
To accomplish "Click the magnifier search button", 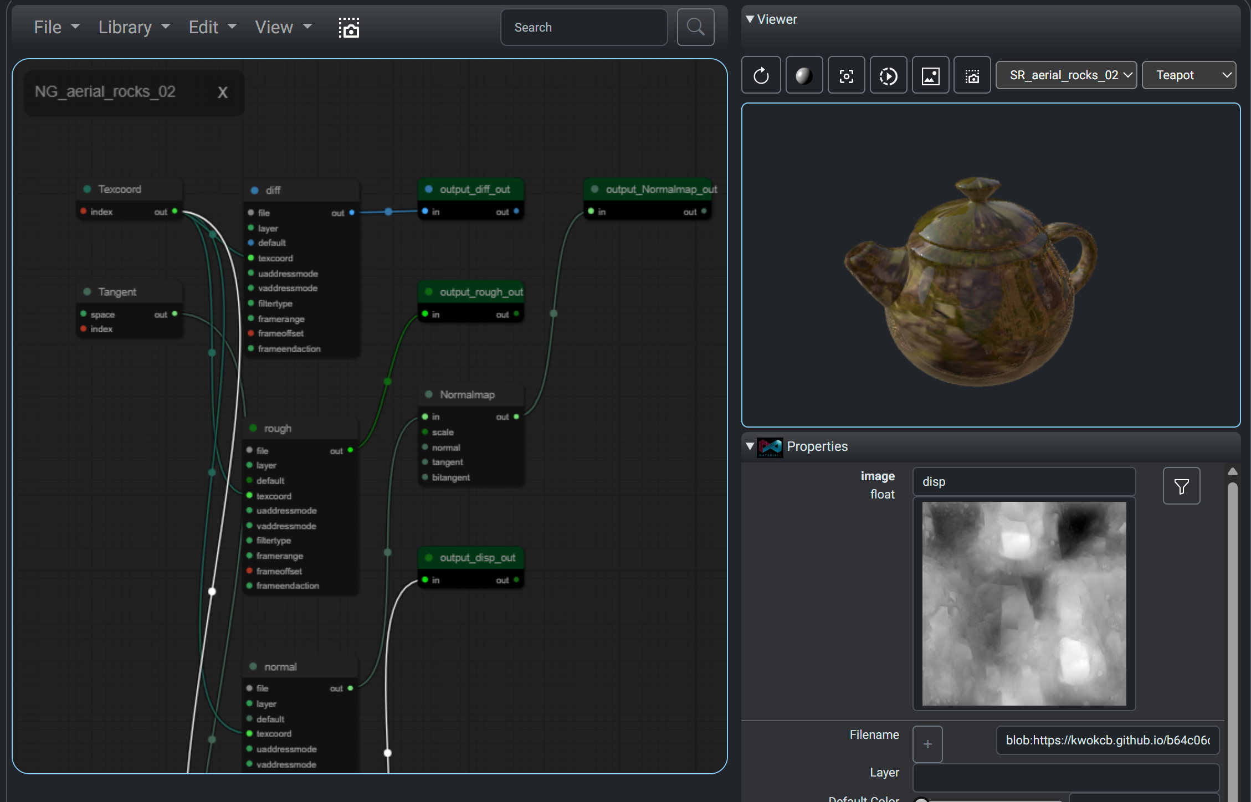I will tap(695, 27).
